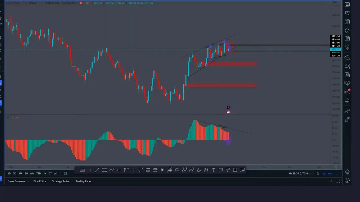Viewport: 360px width, 202px height.
Task: Open the Streams play icon with red dot
Action: click(347, 92)
